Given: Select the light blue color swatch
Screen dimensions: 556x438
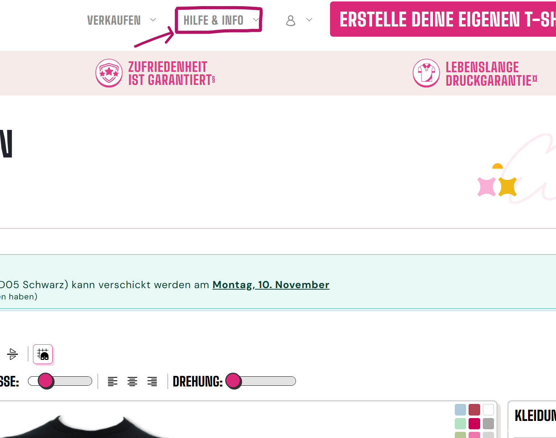Looking at the screenshot, I should pos(460,410).
